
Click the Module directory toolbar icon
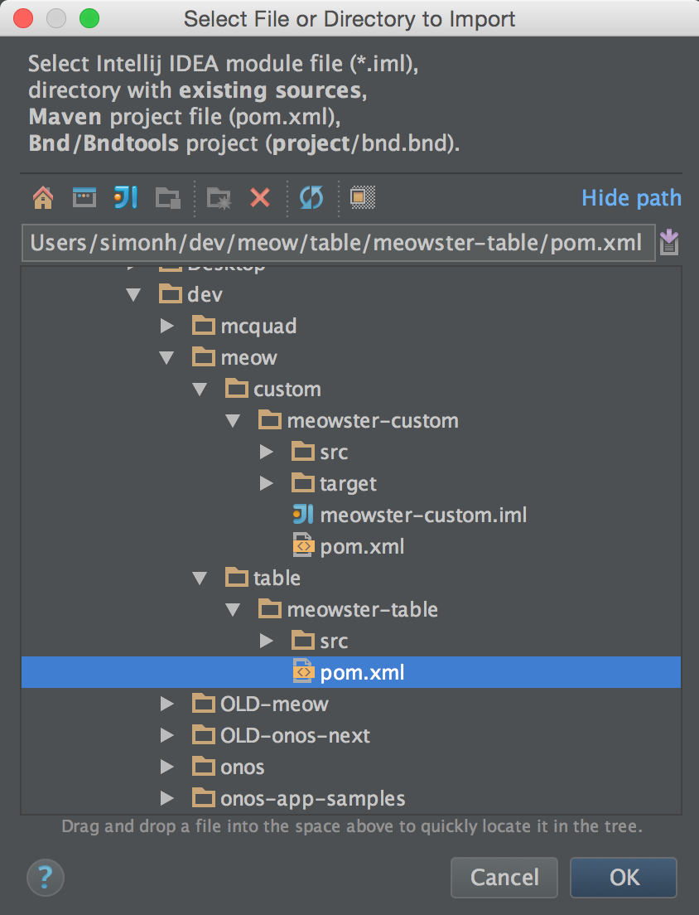tap(168, 197)
